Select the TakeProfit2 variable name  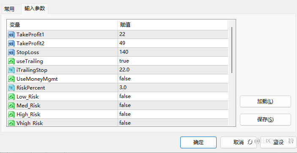[30, 44]
